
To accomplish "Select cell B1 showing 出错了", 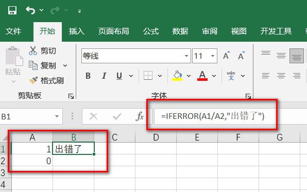I will pos(74,149).
